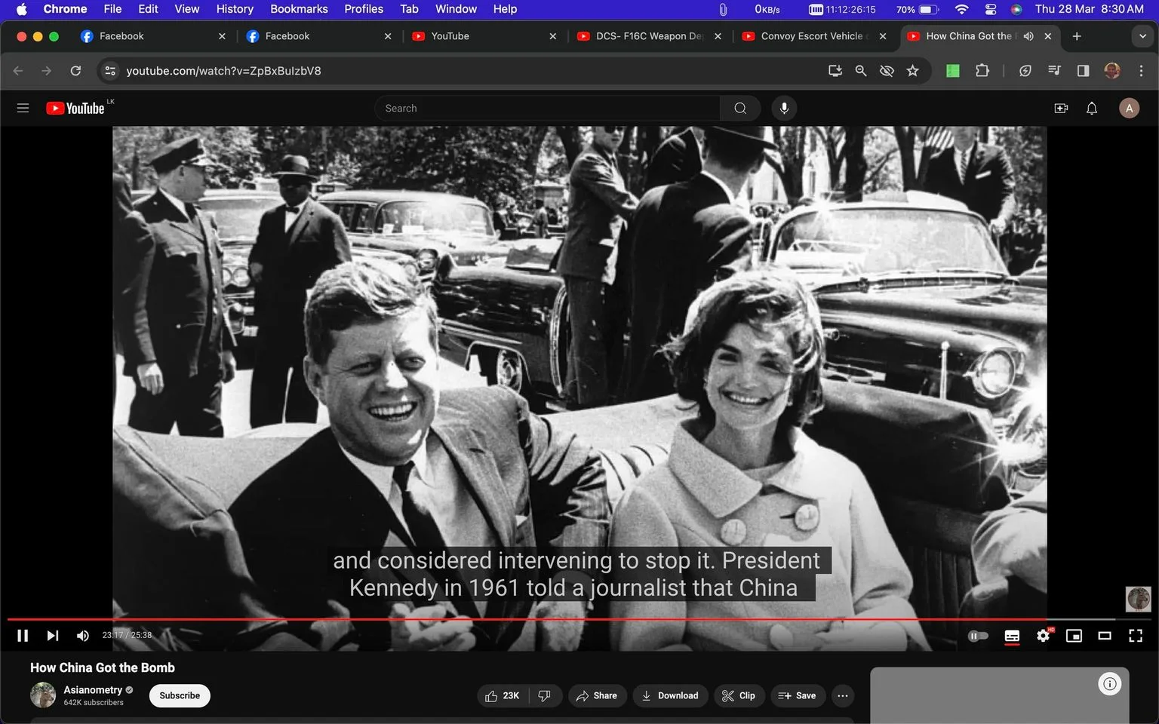
Task: Subscribe to Asianometry channel
Action: 180,695
